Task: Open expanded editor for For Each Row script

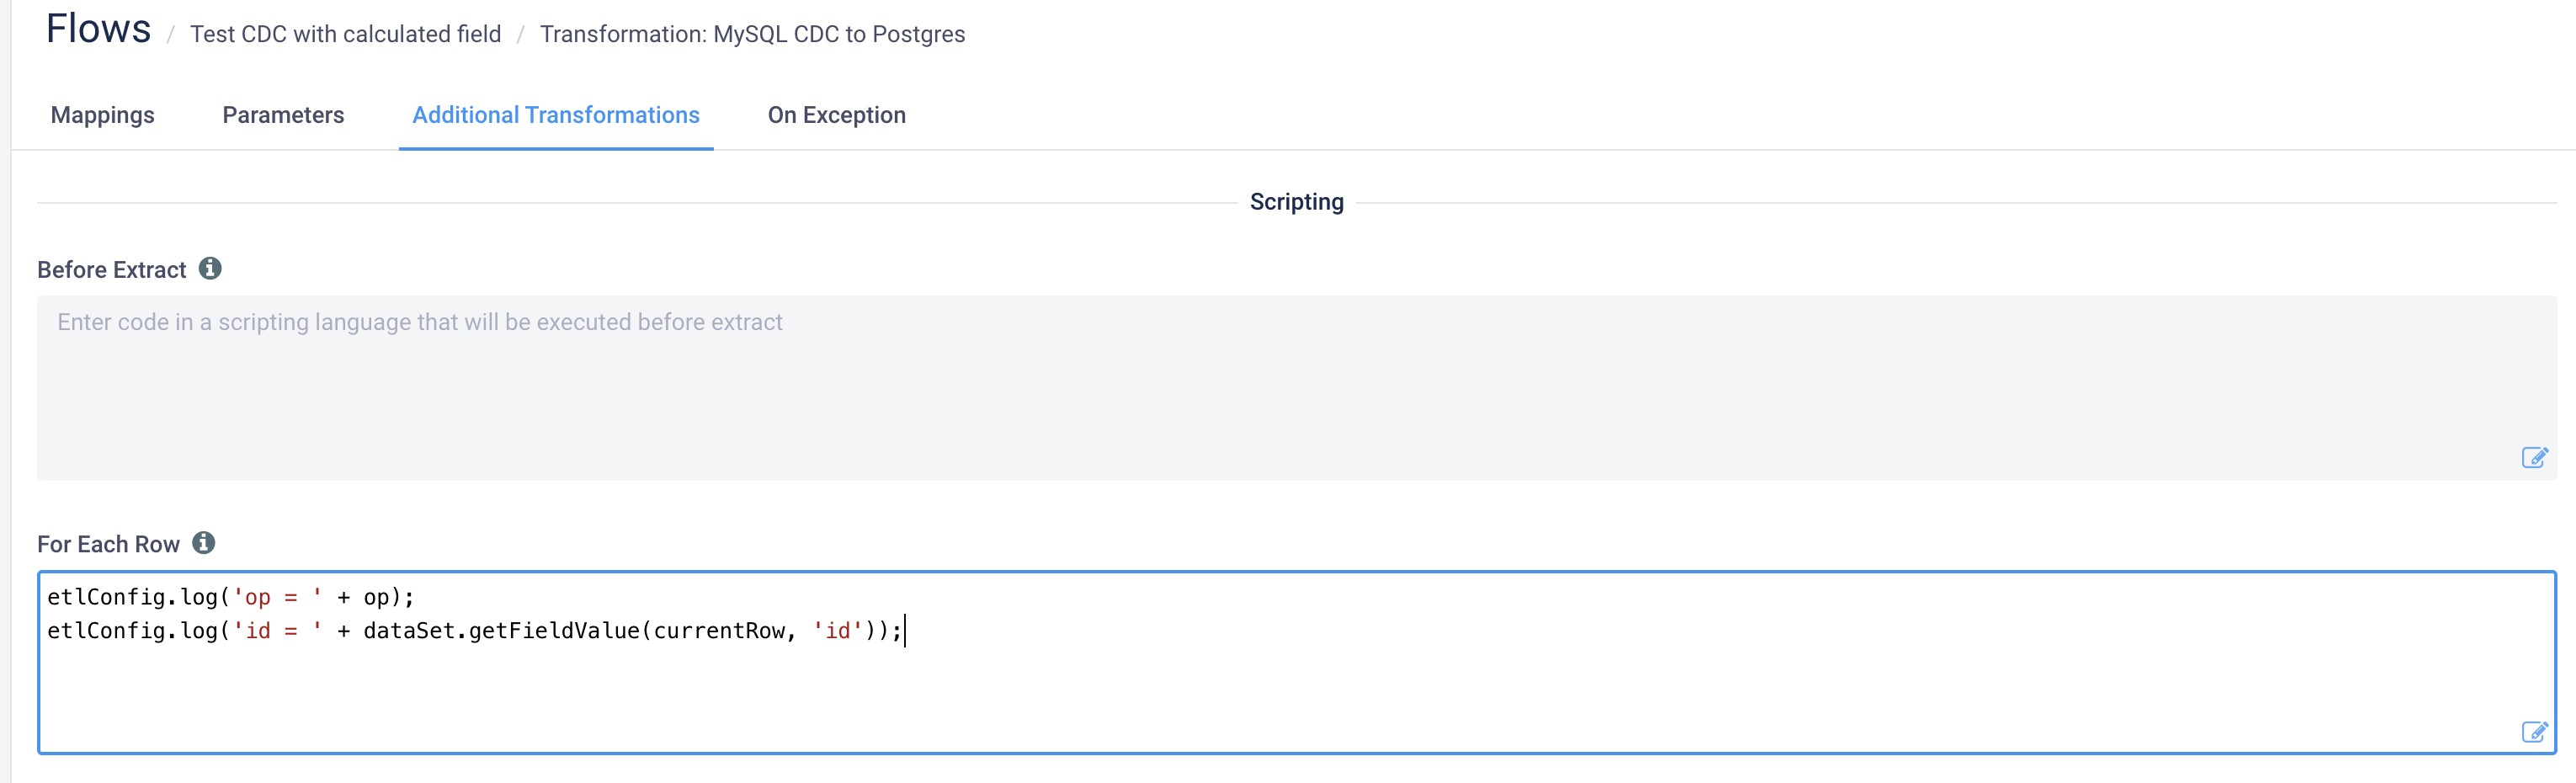Action: click(2534, 732)
